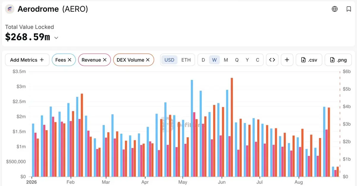Click the $6b right axis label

tap(347, 72)
